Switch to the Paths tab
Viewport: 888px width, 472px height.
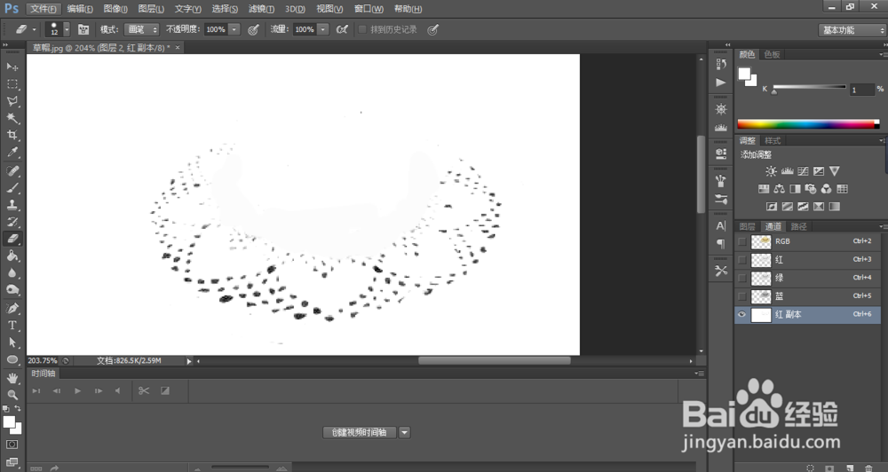[x=798, y=226]
